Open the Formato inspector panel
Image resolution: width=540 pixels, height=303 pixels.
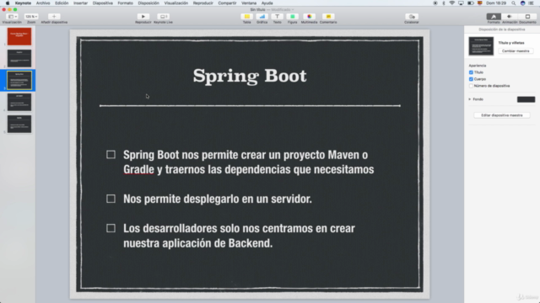[494, 17]
